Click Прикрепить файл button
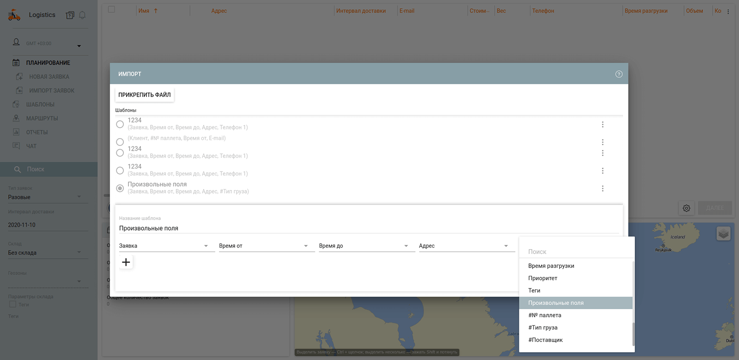 click(145, 95)
